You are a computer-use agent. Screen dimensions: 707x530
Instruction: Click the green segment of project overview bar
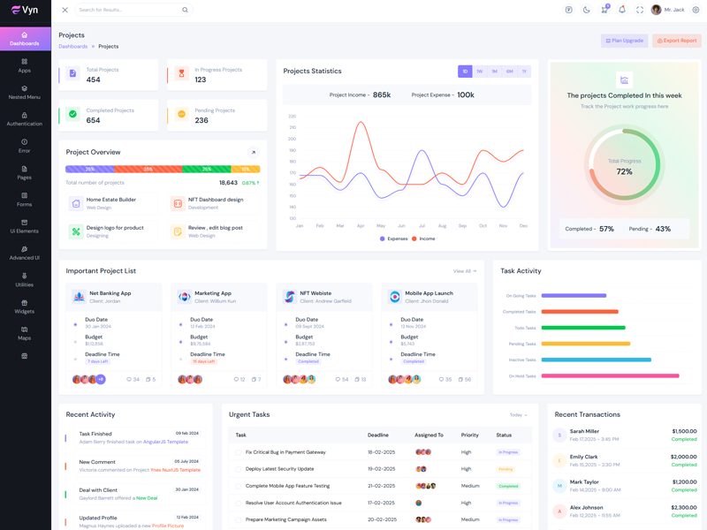coord(206,169)
